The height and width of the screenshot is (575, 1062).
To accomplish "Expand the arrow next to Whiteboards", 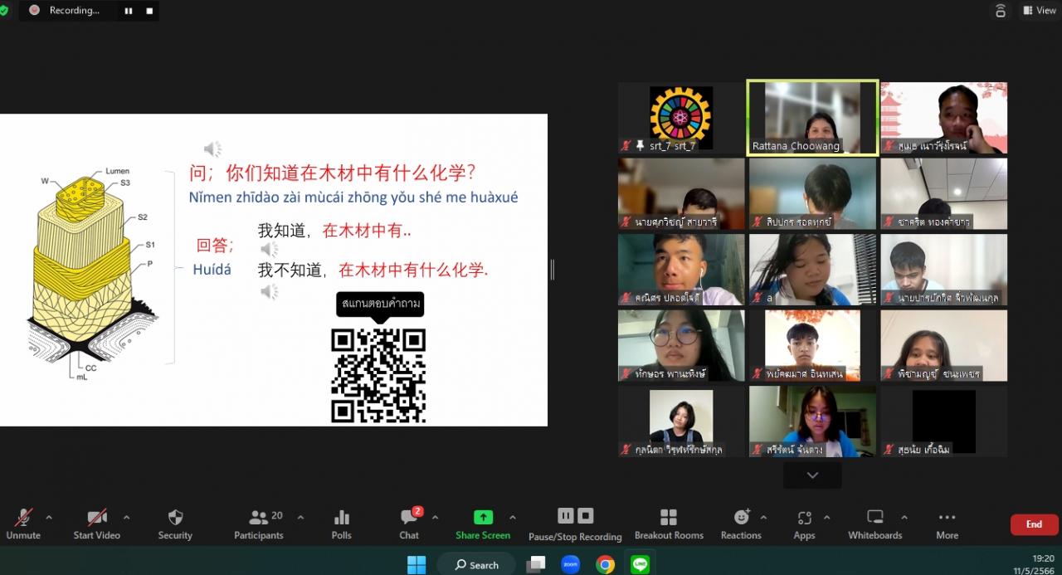I will click(904, 517).
